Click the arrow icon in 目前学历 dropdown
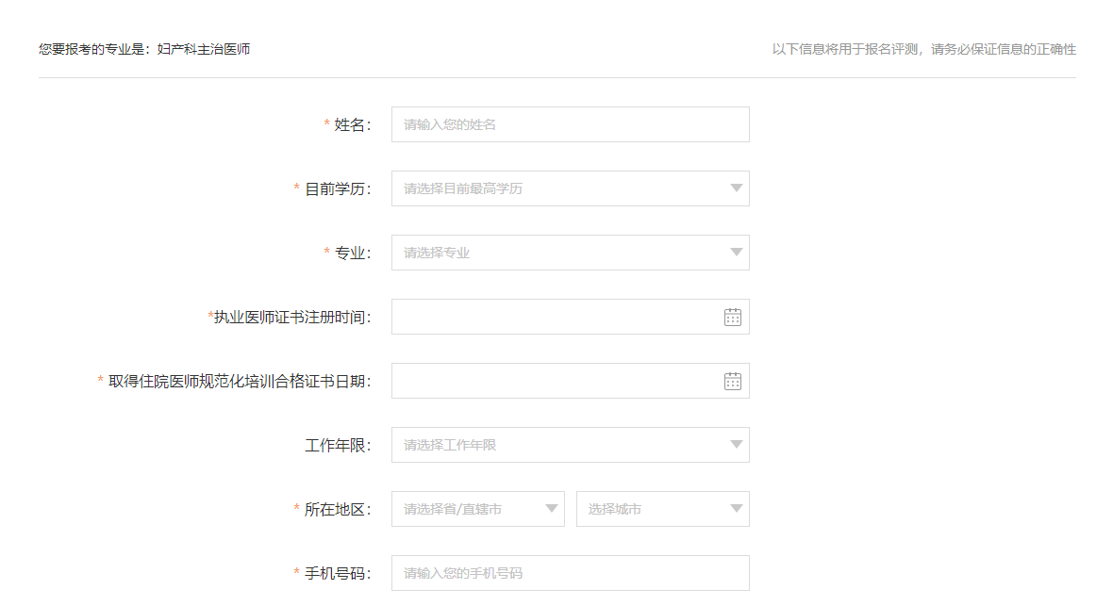The image size is (1113, 606). click(737, 188)
